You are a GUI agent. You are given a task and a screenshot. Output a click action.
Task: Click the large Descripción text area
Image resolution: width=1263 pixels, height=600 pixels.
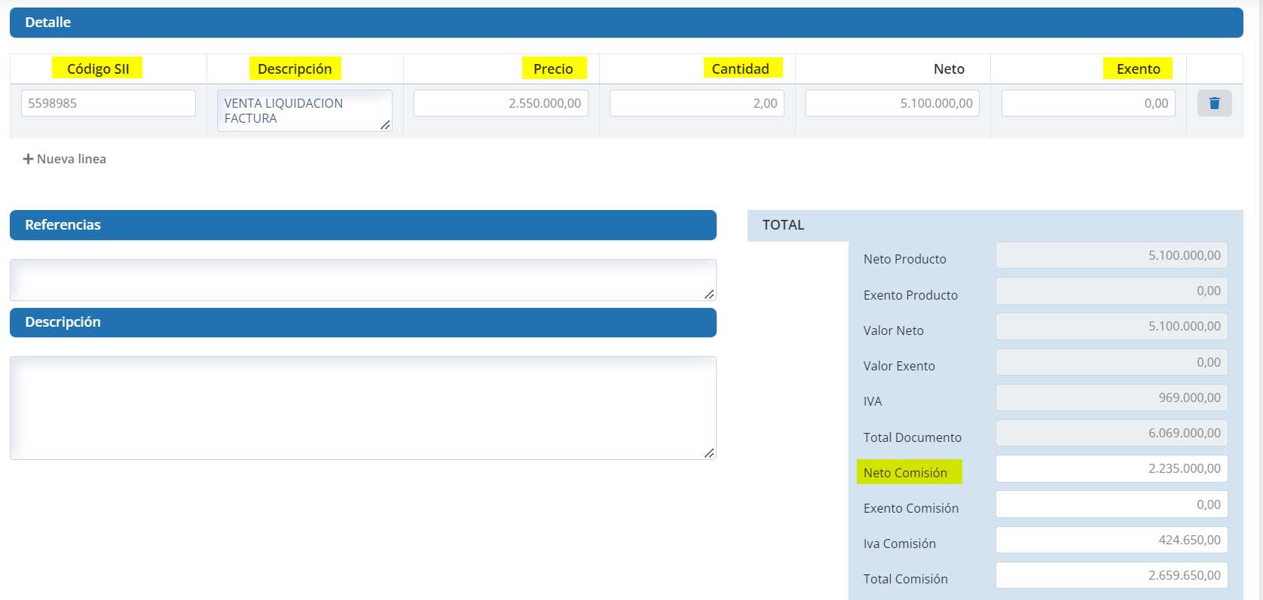(362, 407)
